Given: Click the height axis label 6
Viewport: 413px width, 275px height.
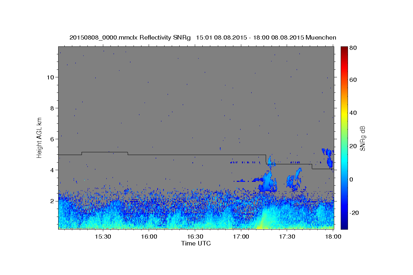Looking at the screenshot, I should 52,139.
